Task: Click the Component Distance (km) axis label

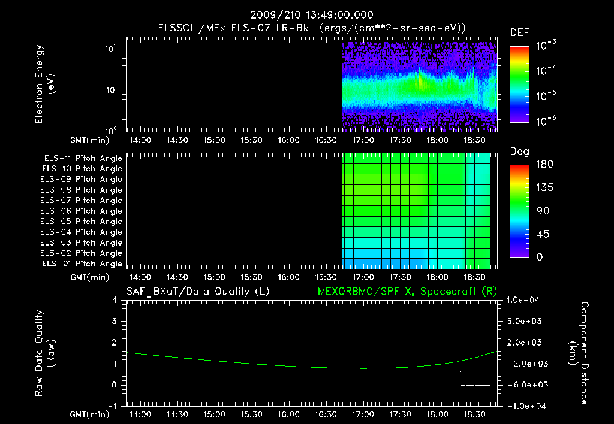Action: tap(579, 353)
